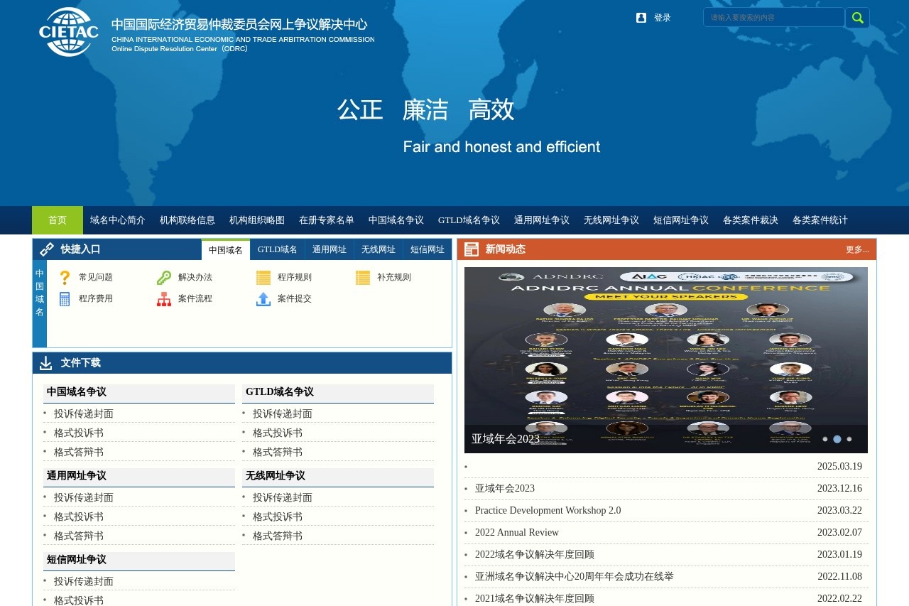Download the 格式投诉书 under 通用网址争议
The width and height of the screenshot is (909, 606).
click(x=77, y=516)
